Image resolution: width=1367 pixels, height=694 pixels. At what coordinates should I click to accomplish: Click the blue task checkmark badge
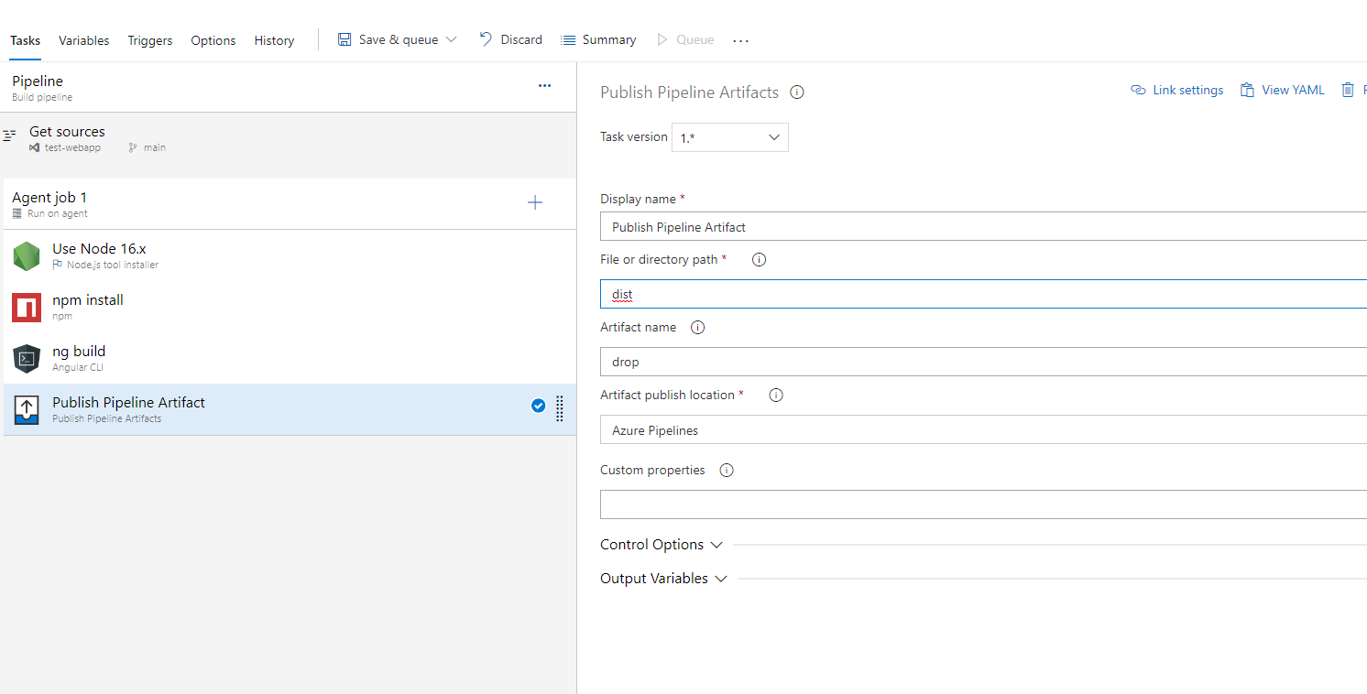coord(538,406)
